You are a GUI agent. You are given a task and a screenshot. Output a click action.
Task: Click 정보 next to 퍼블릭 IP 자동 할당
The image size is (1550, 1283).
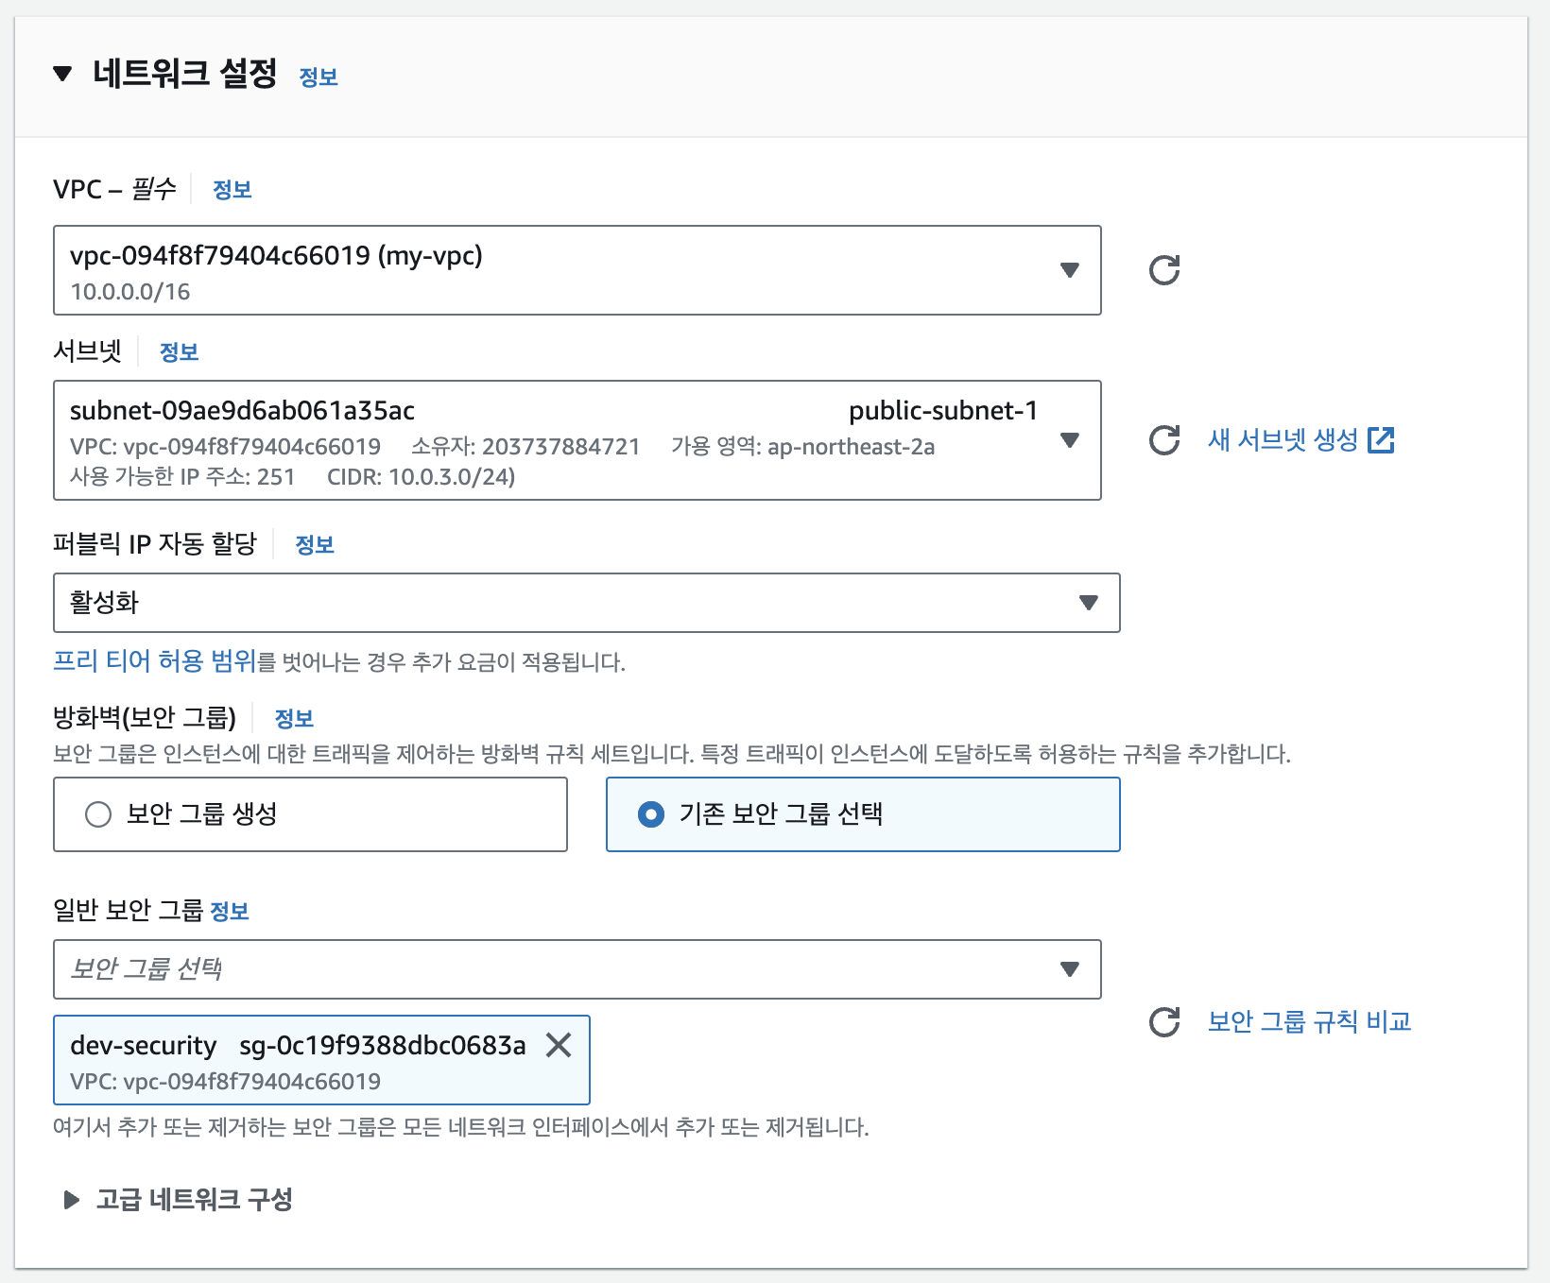tap(315, 544)
